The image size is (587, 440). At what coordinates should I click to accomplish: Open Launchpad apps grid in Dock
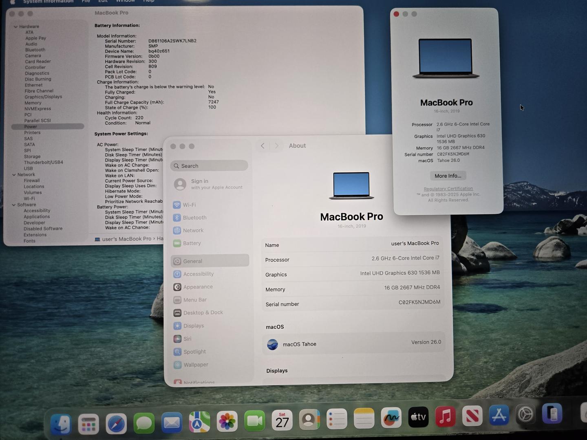point(88,425)
